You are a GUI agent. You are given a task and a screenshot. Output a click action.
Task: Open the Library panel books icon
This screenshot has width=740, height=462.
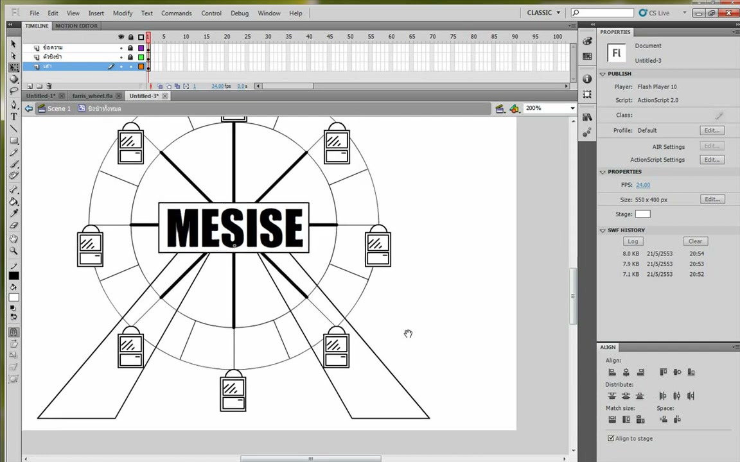click(x=587, y=117)
